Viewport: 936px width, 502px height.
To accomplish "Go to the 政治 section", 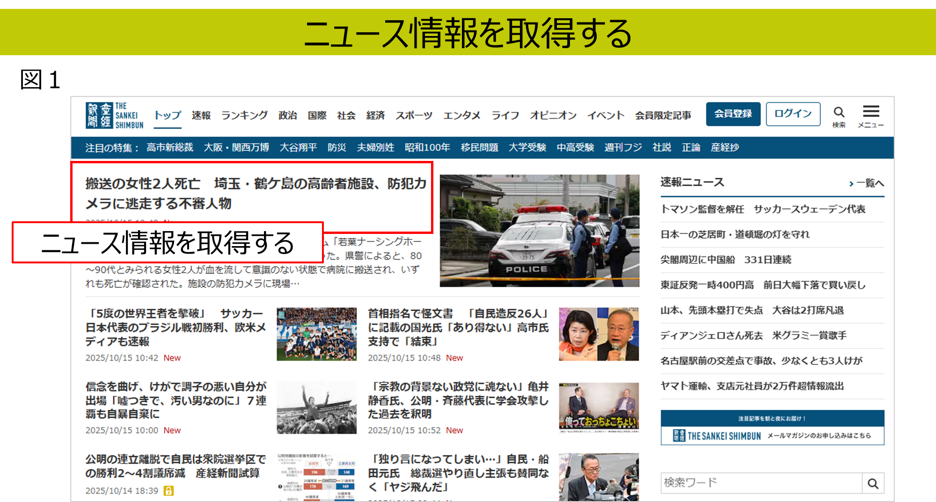I will [288, 116].
